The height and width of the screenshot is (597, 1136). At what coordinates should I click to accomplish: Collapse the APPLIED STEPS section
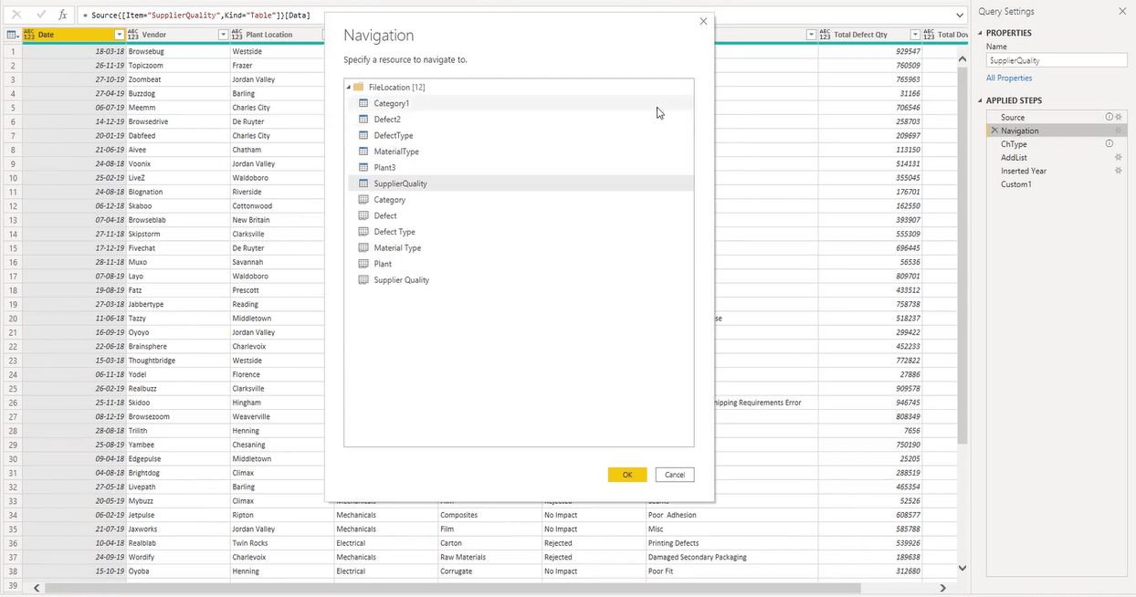(982, 100)
